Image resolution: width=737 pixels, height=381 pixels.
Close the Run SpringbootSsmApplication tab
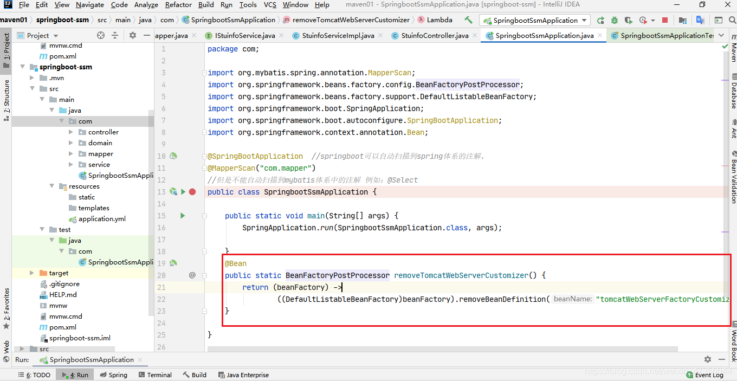(139, 360)
